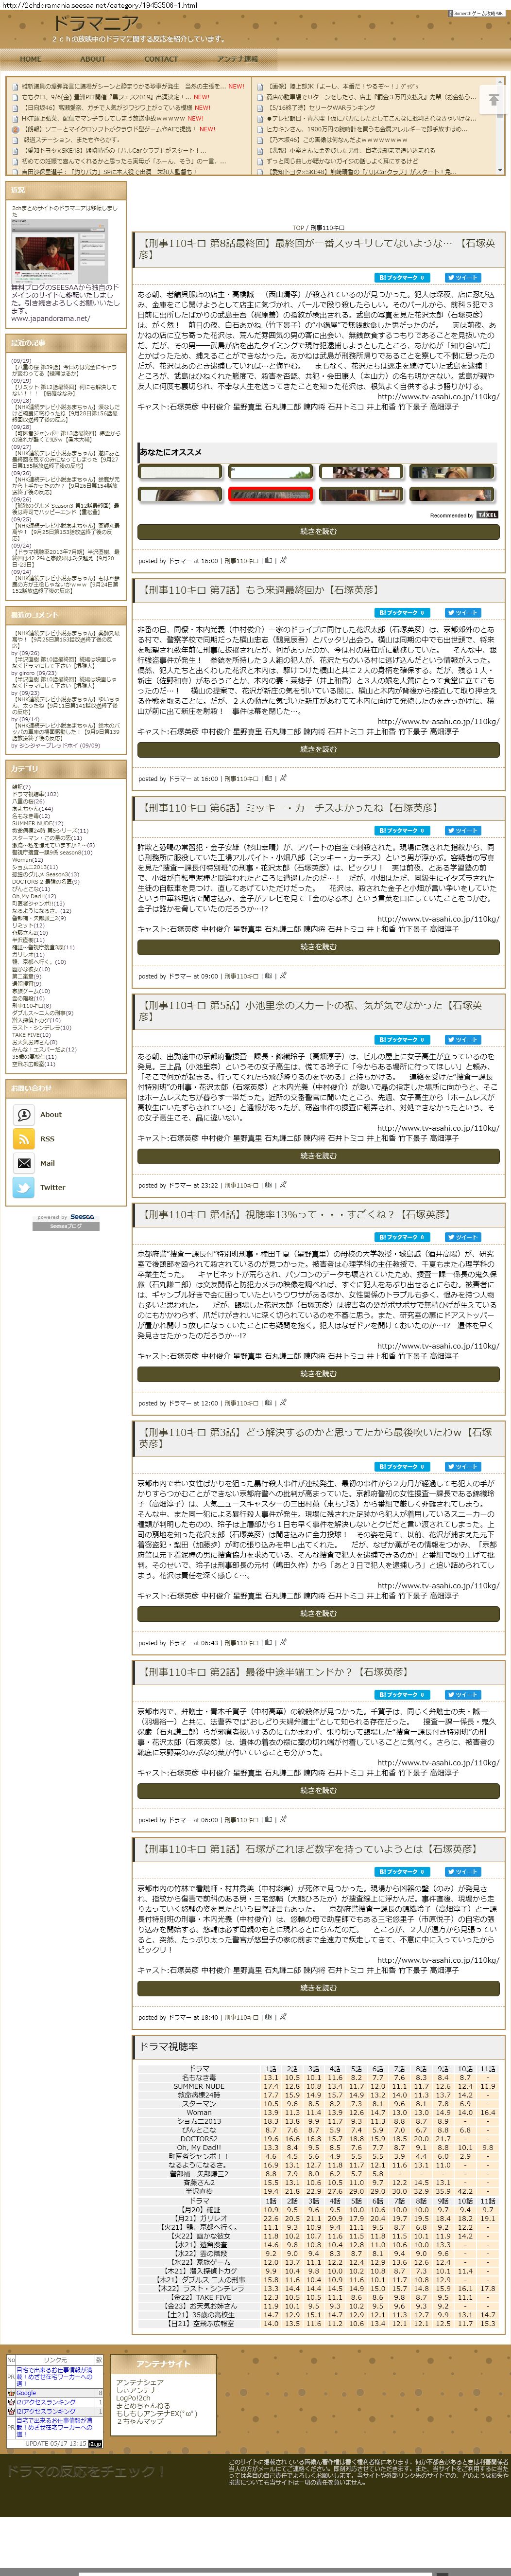Click B! bookmark icon on 第5話 post

tap(402, 1040)
